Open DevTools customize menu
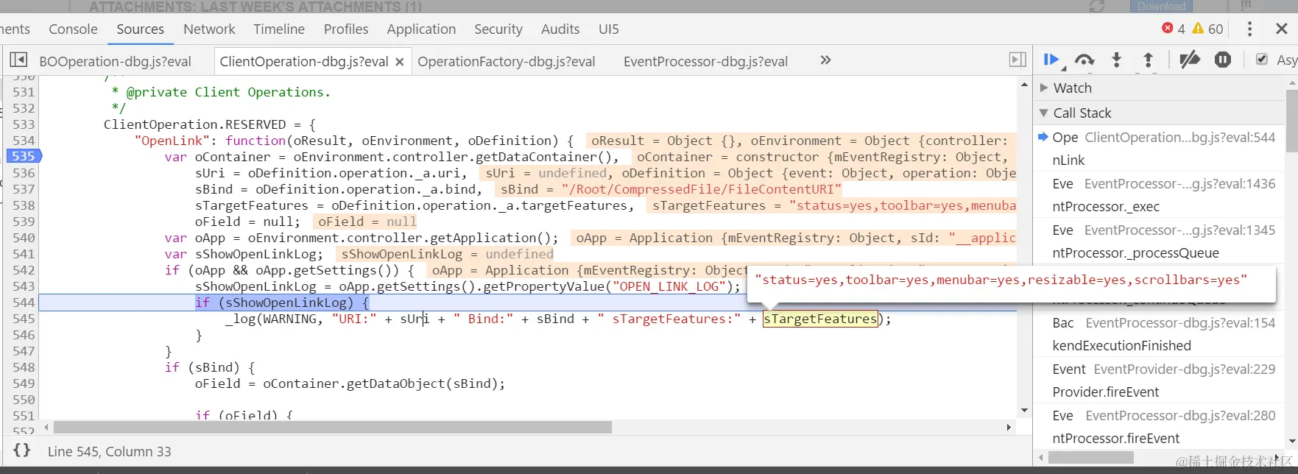This screenshot has width=1298, height=474. (1249, 29)
